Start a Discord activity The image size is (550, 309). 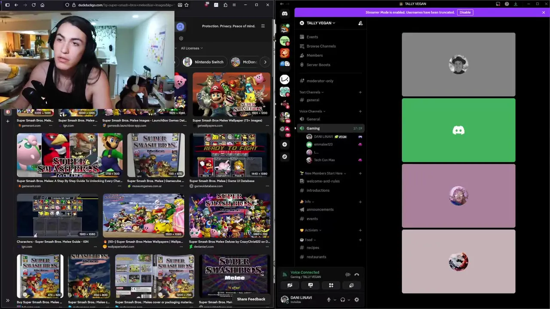pyautogui.click(x=331, y=285)
